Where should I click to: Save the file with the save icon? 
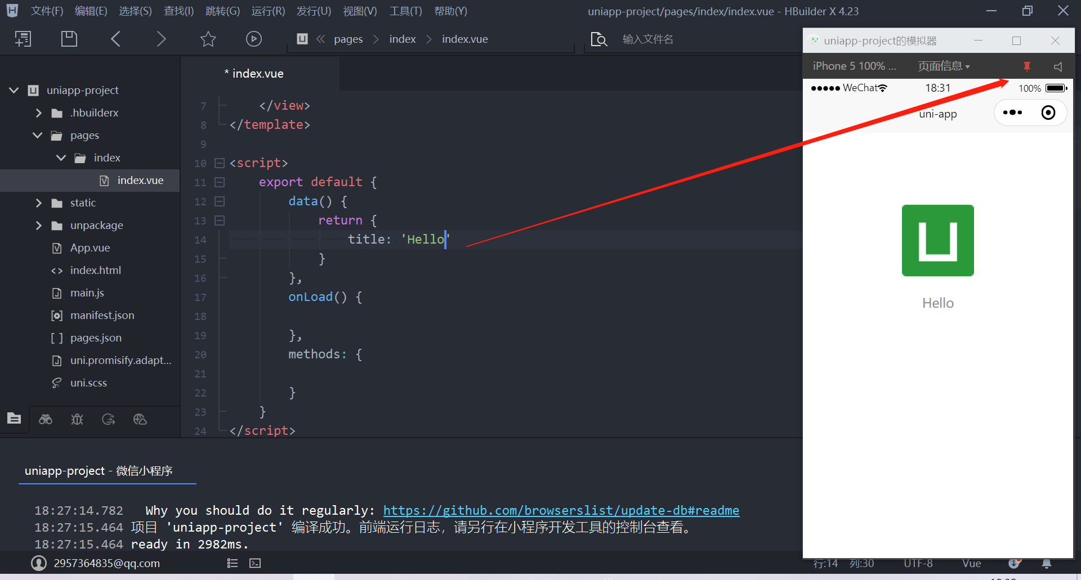click(69, 38)
